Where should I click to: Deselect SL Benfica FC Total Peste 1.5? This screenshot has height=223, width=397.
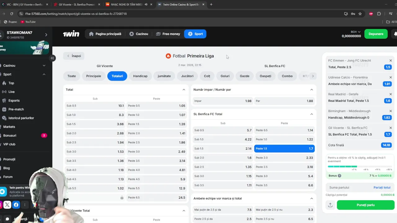point(284,149)
